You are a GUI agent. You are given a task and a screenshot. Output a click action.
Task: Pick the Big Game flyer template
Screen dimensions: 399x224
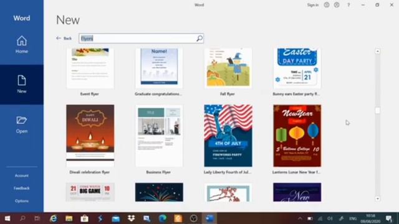point(90,192)
